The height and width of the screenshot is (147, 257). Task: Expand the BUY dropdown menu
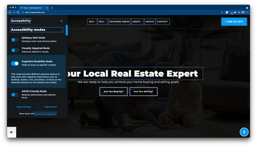pyautogui.click(x=92, y=22)
